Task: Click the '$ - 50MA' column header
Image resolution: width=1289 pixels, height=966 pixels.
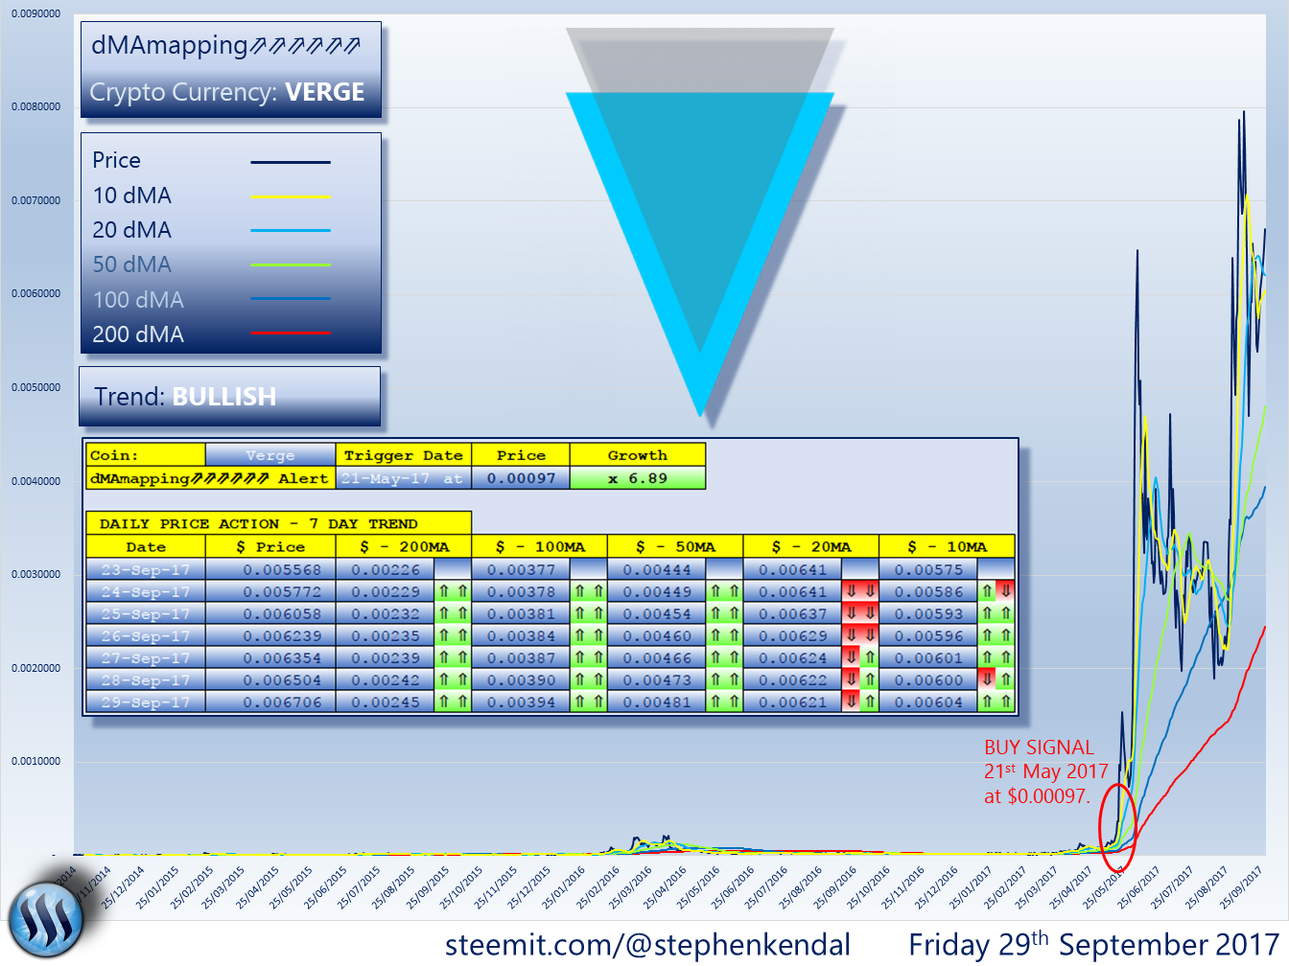Action: pos(675,546)
